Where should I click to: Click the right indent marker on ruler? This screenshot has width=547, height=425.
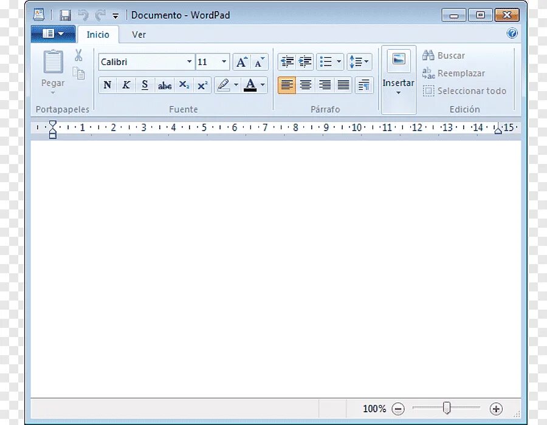click(x=498, y=129)
